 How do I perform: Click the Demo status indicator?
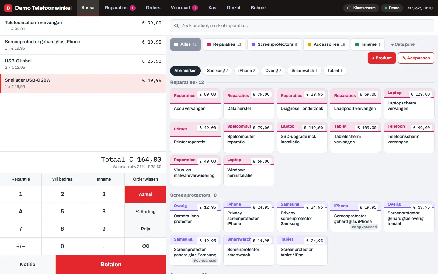392,8
